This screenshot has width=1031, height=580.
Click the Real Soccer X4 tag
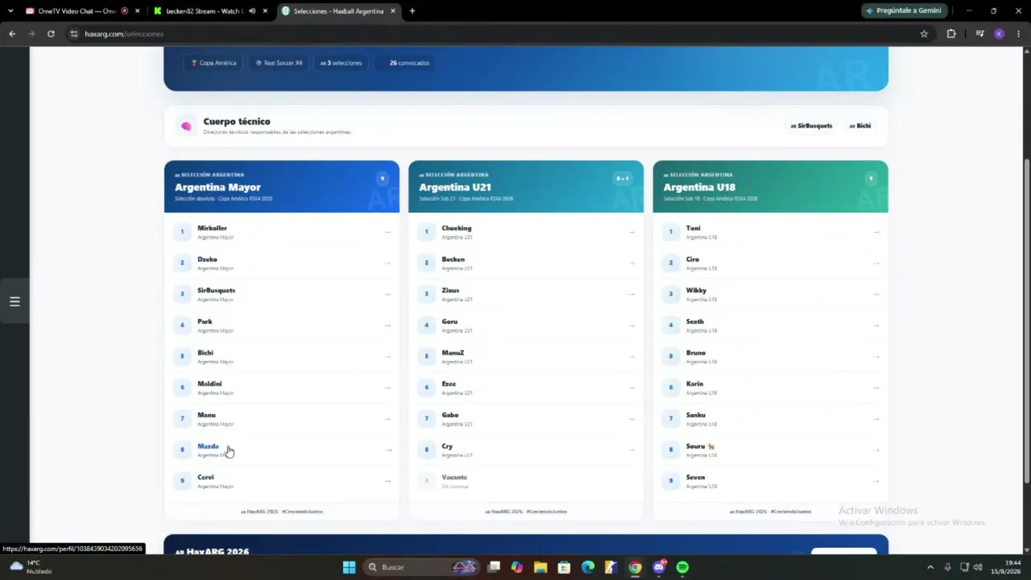(279, 63)
